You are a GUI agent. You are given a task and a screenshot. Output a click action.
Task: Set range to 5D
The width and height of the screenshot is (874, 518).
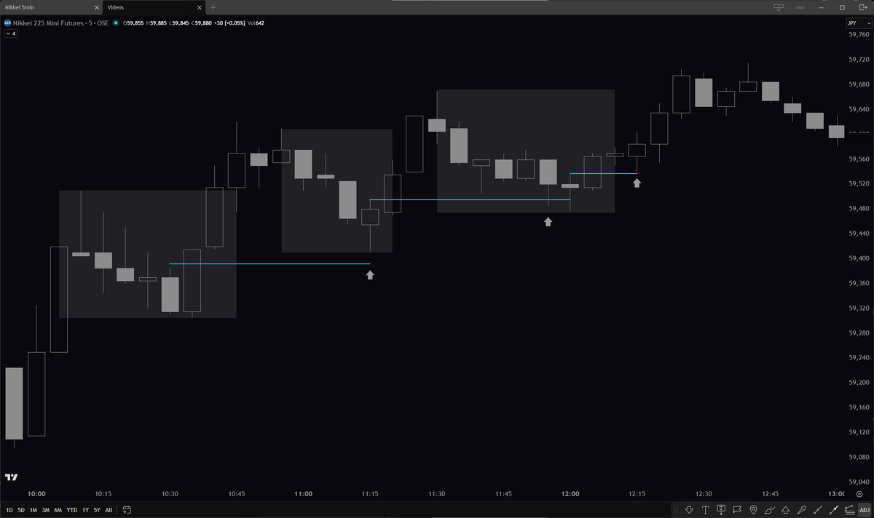click(21, 510)
